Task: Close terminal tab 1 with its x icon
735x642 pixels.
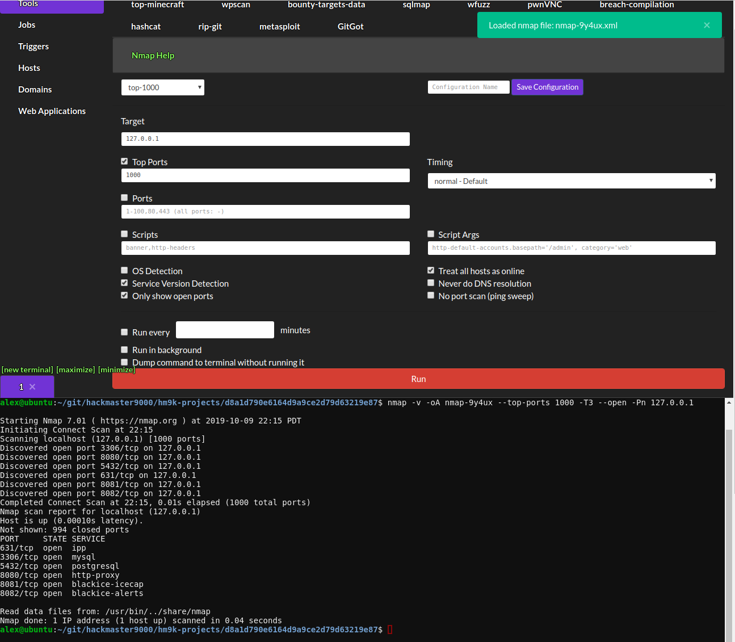Action: (x=32, y=387)
